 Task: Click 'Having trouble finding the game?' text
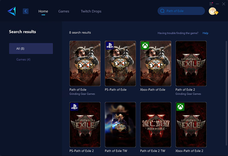tap(178, 33)
